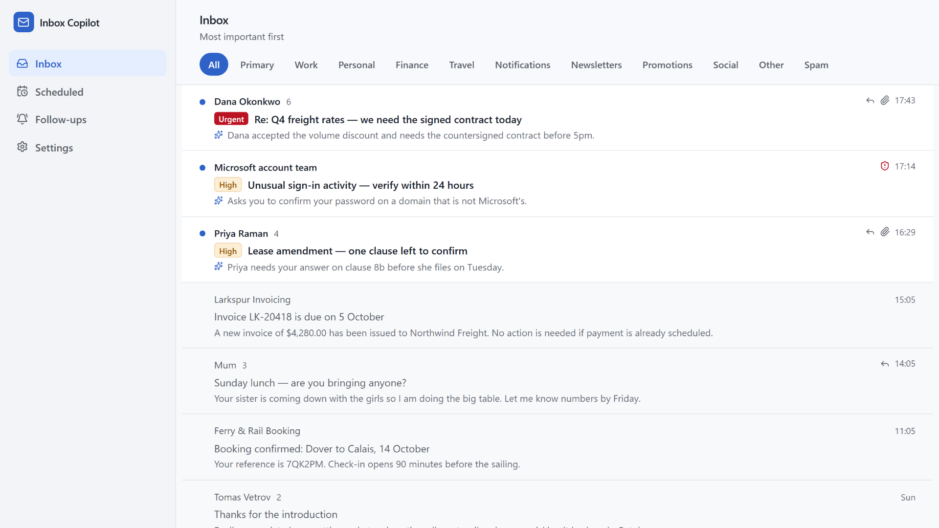The height and width of the screenshot is (528, 939).
Task: Open 'Invoice LK-20418 is due on 5 October'
Action: coord(299,317)
